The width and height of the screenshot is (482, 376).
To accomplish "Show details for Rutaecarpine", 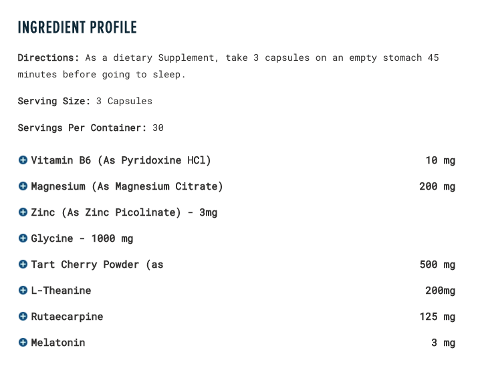I will [x=67, y=317].
